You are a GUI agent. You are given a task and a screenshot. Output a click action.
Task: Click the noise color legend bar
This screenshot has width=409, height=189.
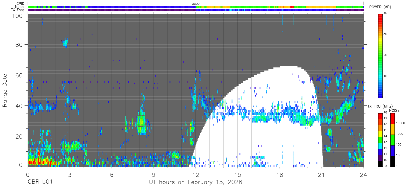(x=392, y=139)
